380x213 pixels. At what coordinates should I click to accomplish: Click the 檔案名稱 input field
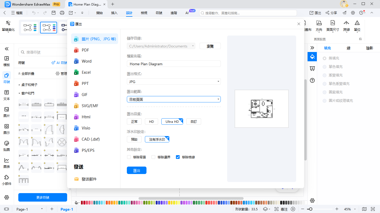coord(174,64)
